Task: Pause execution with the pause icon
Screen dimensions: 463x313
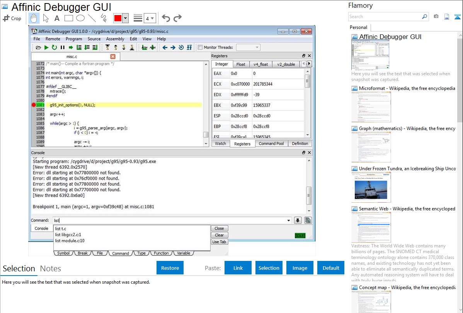Action: coord(63,47)
